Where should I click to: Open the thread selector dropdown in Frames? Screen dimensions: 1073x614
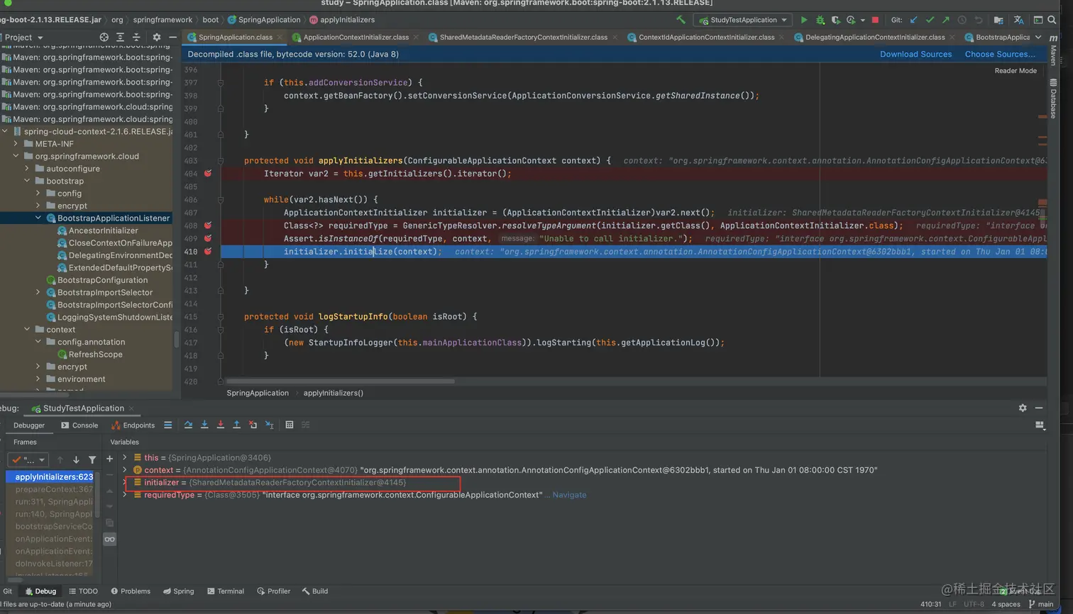tap(28, 459)
